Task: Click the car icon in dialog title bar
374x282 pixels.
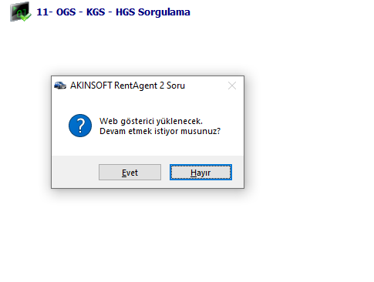Action: point(60,86)
